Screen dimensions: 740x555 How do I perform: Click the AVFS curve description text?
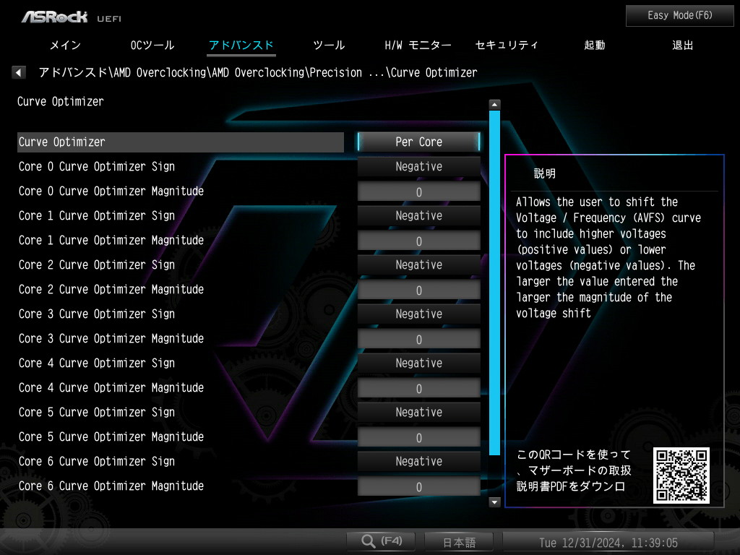[608, 258]
